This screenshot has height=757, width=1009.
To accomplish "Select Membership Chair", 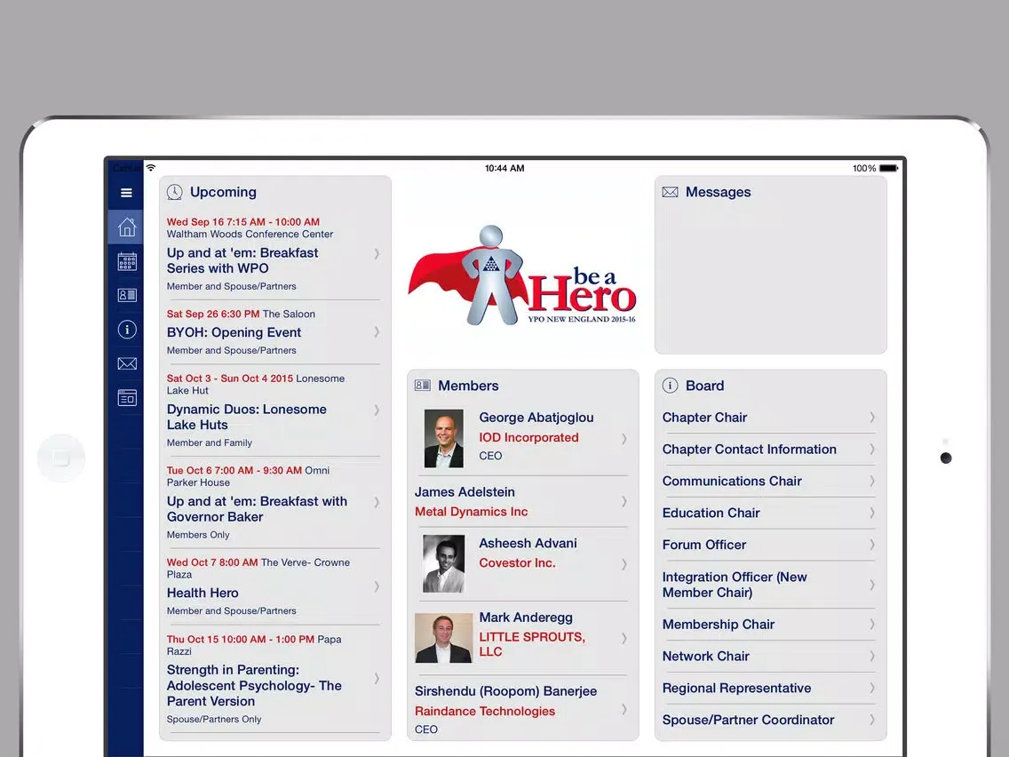I will click(x=719, y=625).
